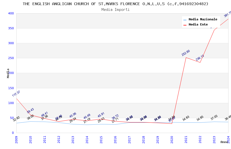Click the 350 tick on the vertical axis

pos(11,28)
